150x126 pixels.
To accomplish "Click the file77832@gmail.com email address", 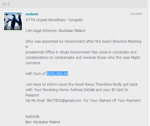I will click(64, 101).
